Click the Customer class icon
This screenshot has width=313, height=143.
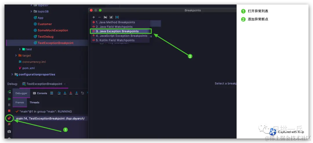click(35, 24)
